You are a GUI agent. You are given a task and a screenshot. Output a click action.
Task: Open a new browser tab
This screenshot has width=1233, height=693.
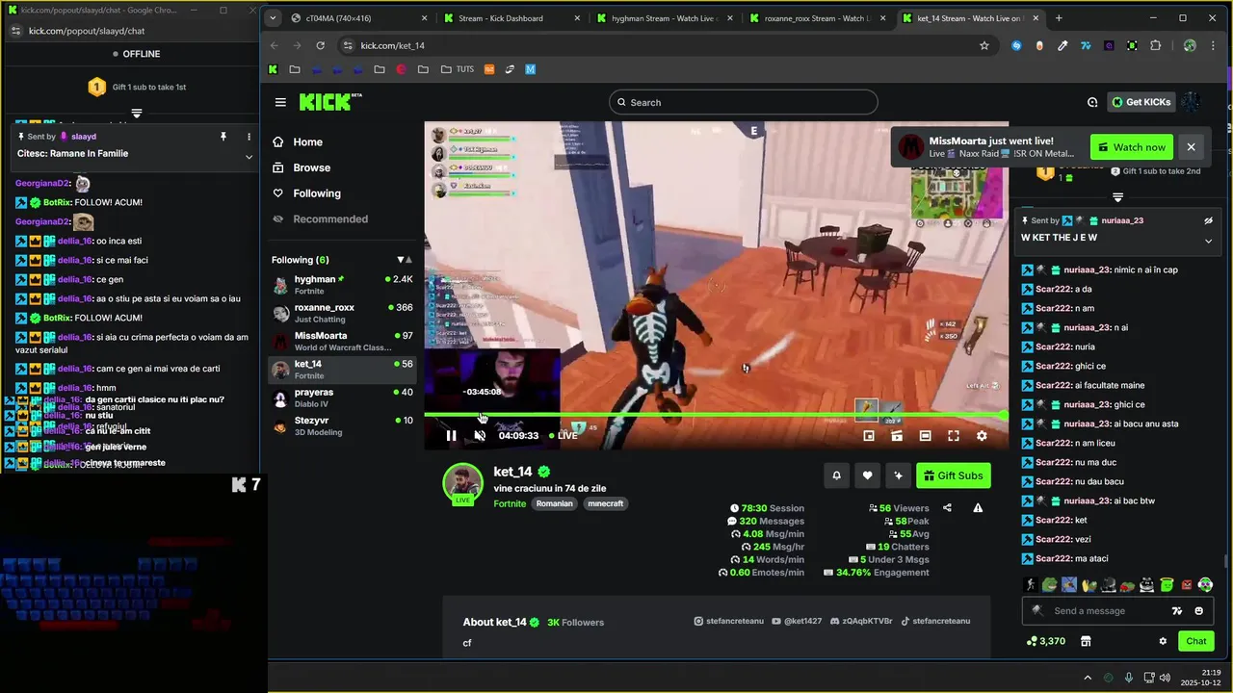[x=1059, y=18]
